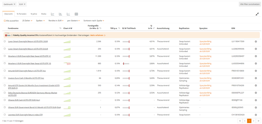Open the scatter plot view icon

click(x=68, y=14)
